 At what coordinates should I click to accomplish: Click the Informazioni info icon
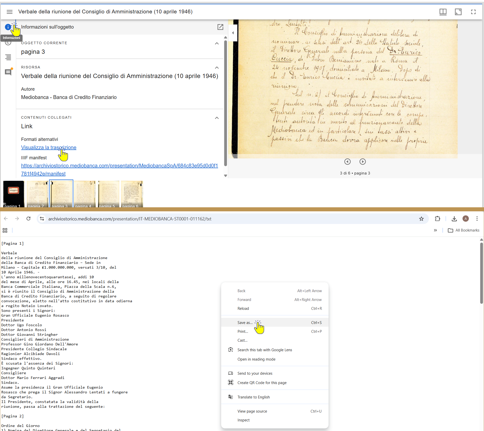(8, 27)
